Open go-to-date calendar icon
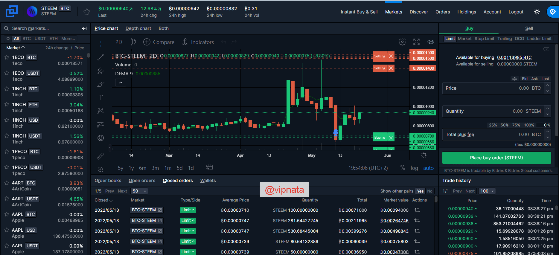 209,168
